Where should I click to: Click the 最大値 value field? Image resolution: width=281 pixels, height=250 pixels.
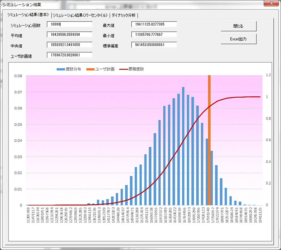pyautogui.click(x=154, y=24)
